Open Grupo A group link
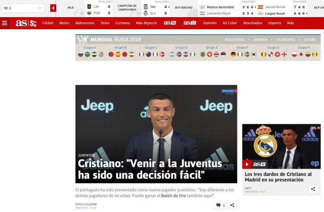Screen dimensions: 324x212 tap(90, 47)
